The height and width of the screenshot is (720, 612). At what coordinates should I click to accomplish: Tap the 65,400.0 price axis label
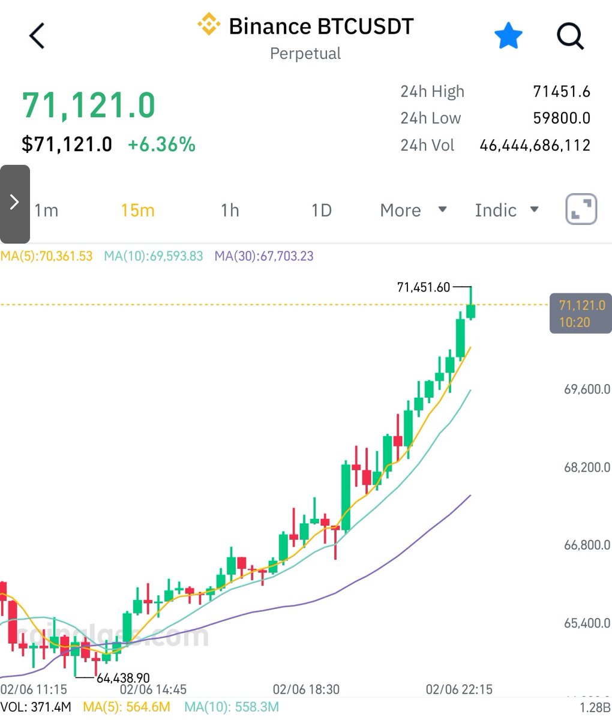(x=587, y=623)
